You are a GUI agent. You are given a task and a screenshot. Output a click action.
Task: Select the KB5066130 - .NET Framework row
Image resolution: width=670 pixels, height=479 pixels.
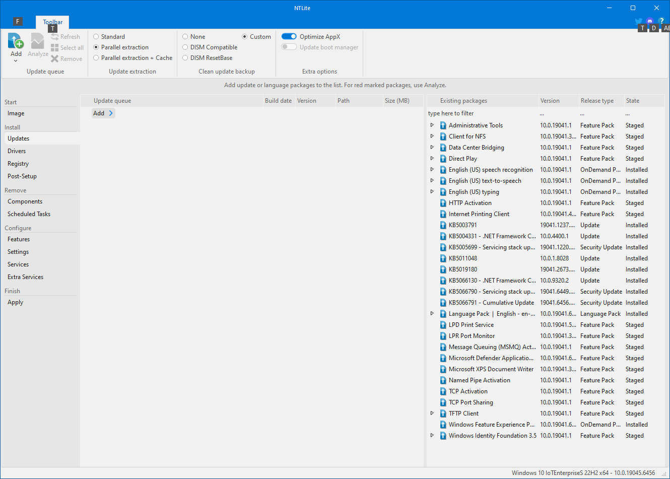(546, 281)
